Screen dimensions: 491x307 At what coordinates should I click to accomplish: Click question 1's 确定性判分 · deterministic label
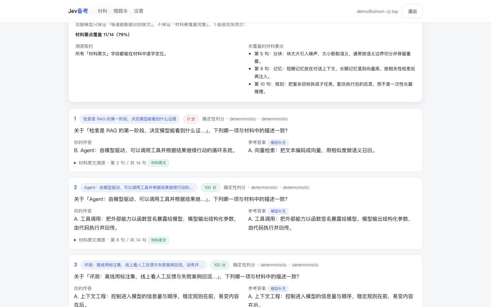(245, 119)
